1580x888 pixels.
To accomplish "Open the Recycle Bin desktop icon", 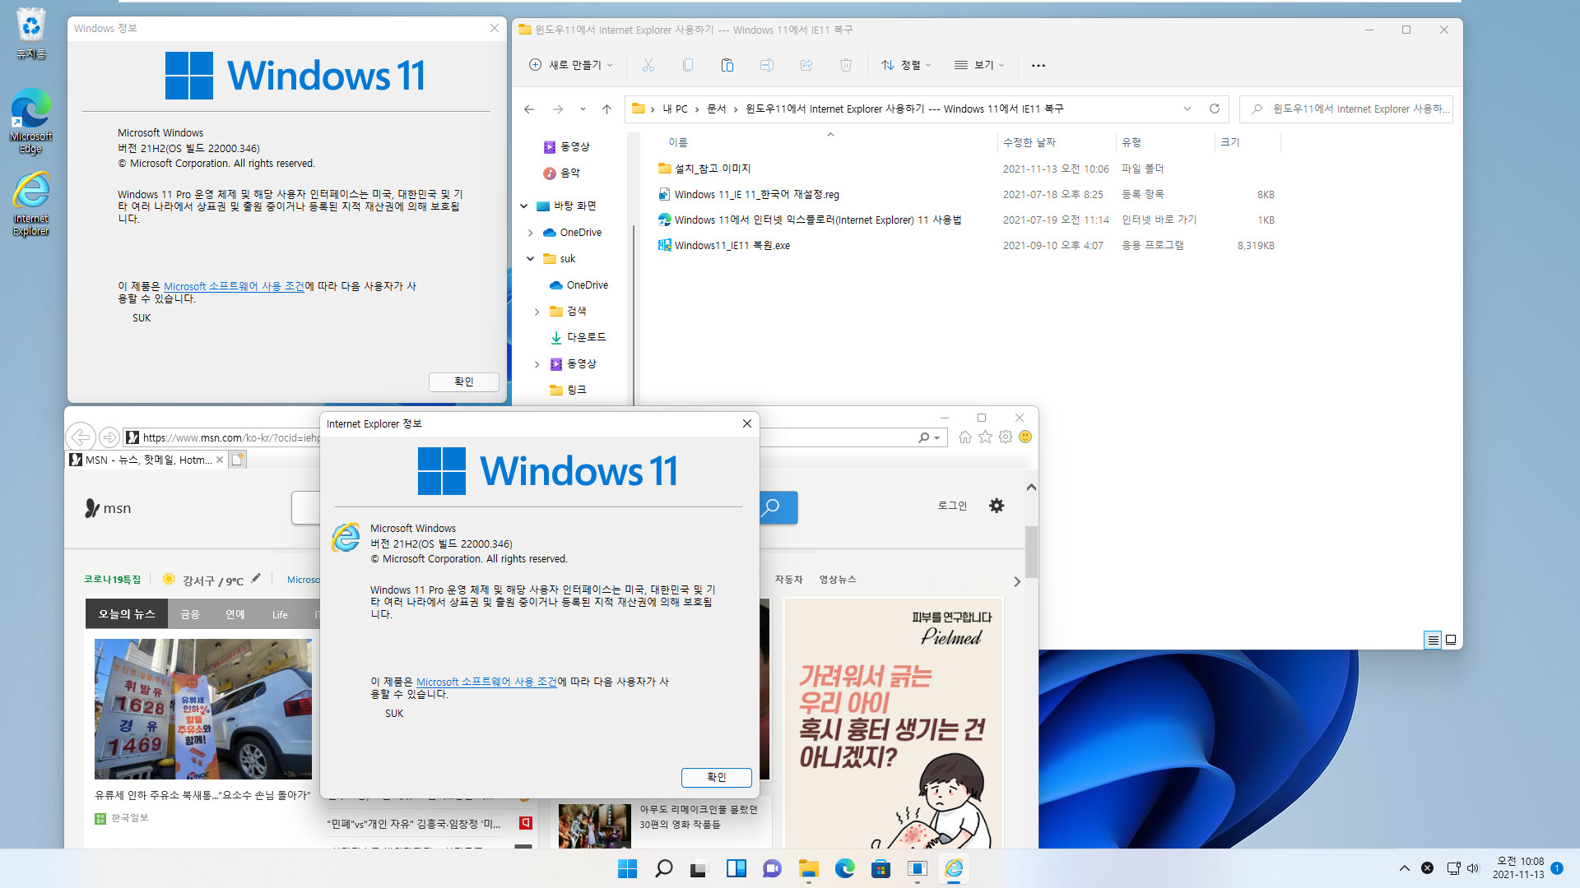I will point(30,34).
